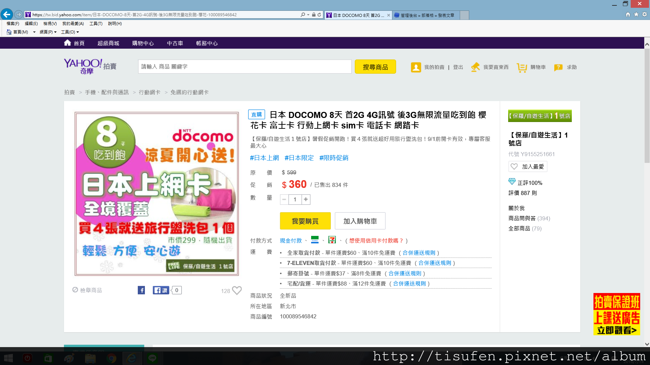Decrease quantity with minus button
650x365 pixels.
(x=284, y=199)
